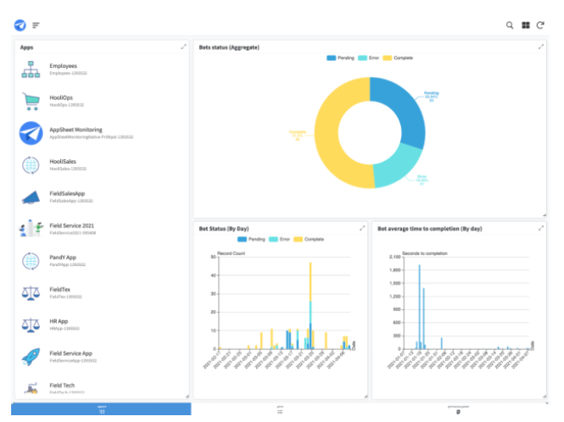Click the Employees org chart icon
The height and width of the screenshot is (422, 564).
[x=31, y=69]
